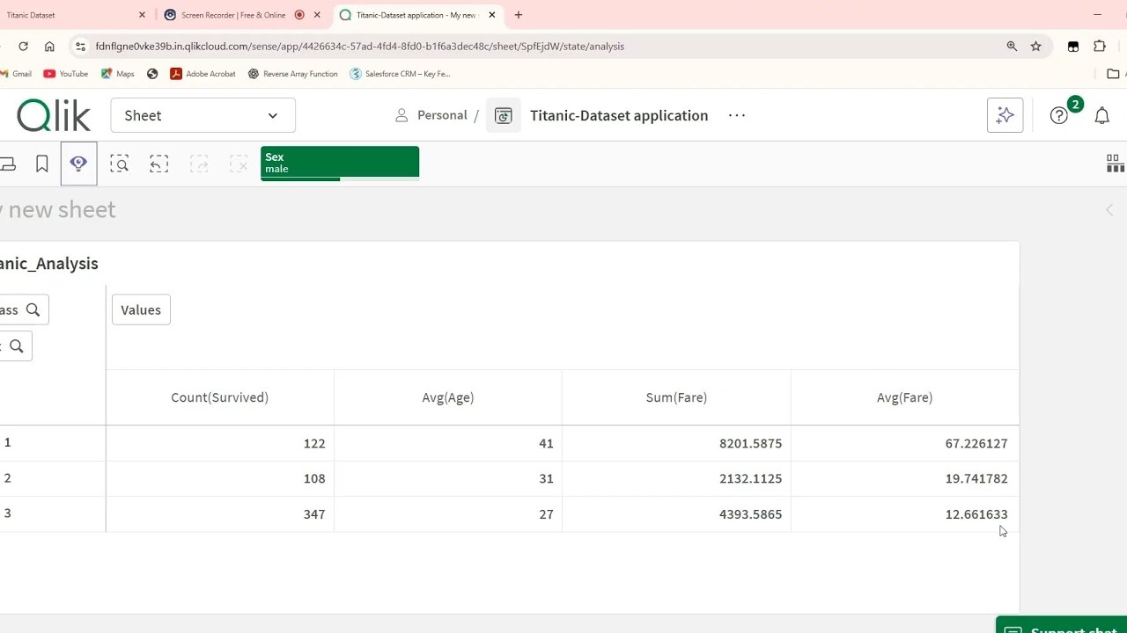Open the Insight Advisor sparkle button
This screenshot has width=1127, height=633.
click(1005, 115)
